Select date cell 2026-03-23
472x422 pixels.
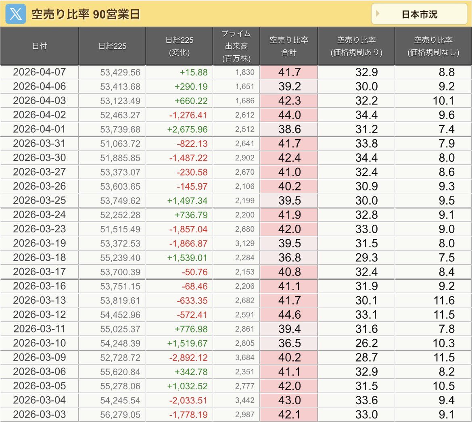pyautogui.click(x=40, y=229)
